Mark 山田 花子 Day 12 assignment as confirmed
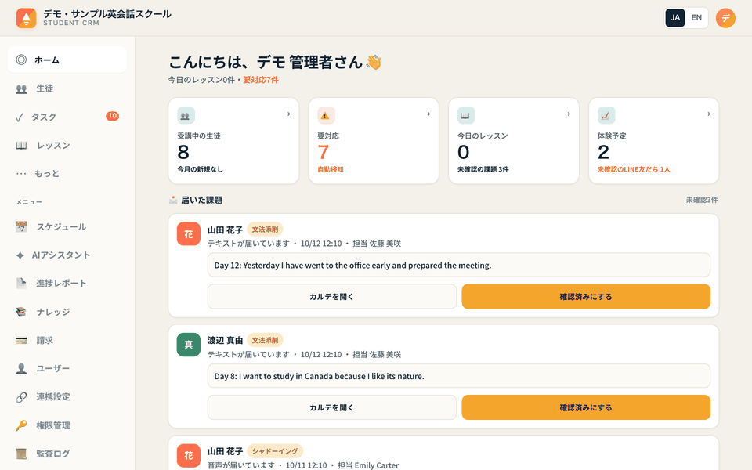 click(586, 296)
